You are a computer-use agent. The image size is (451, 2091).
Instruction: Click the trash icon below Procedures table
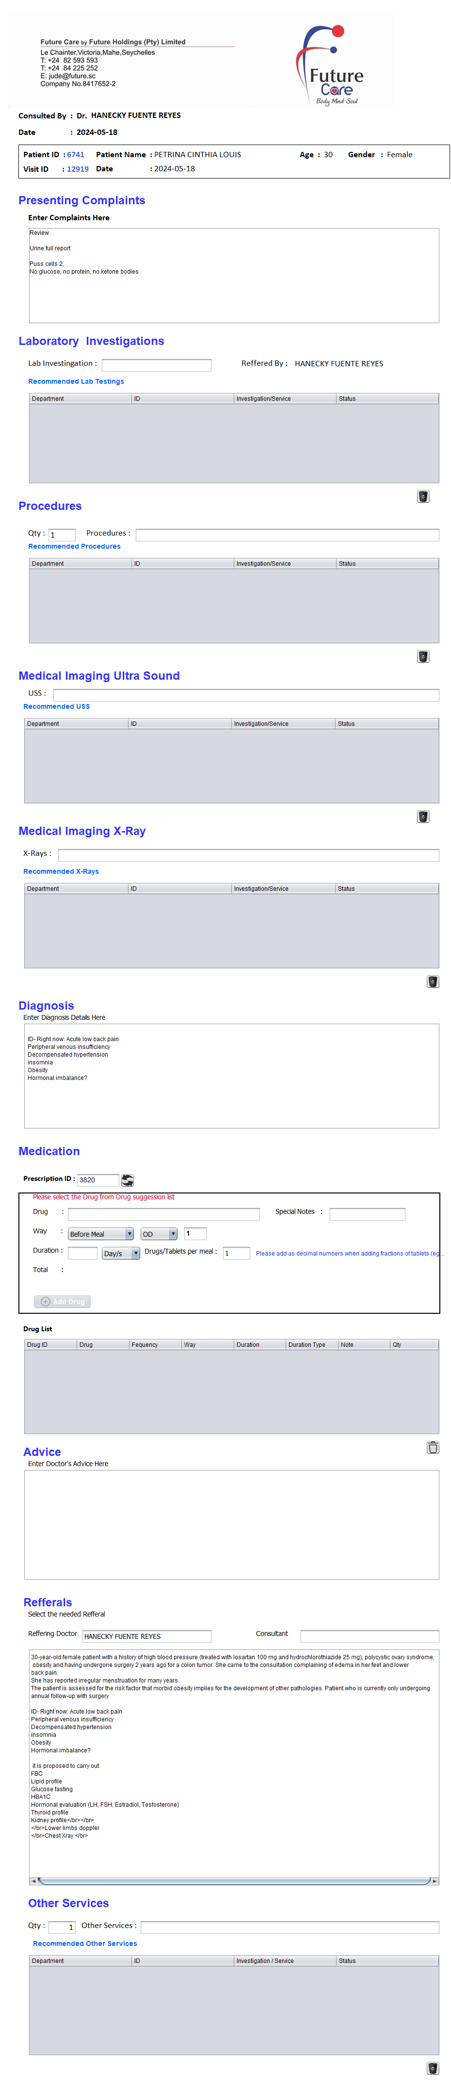tap(422, 656)
